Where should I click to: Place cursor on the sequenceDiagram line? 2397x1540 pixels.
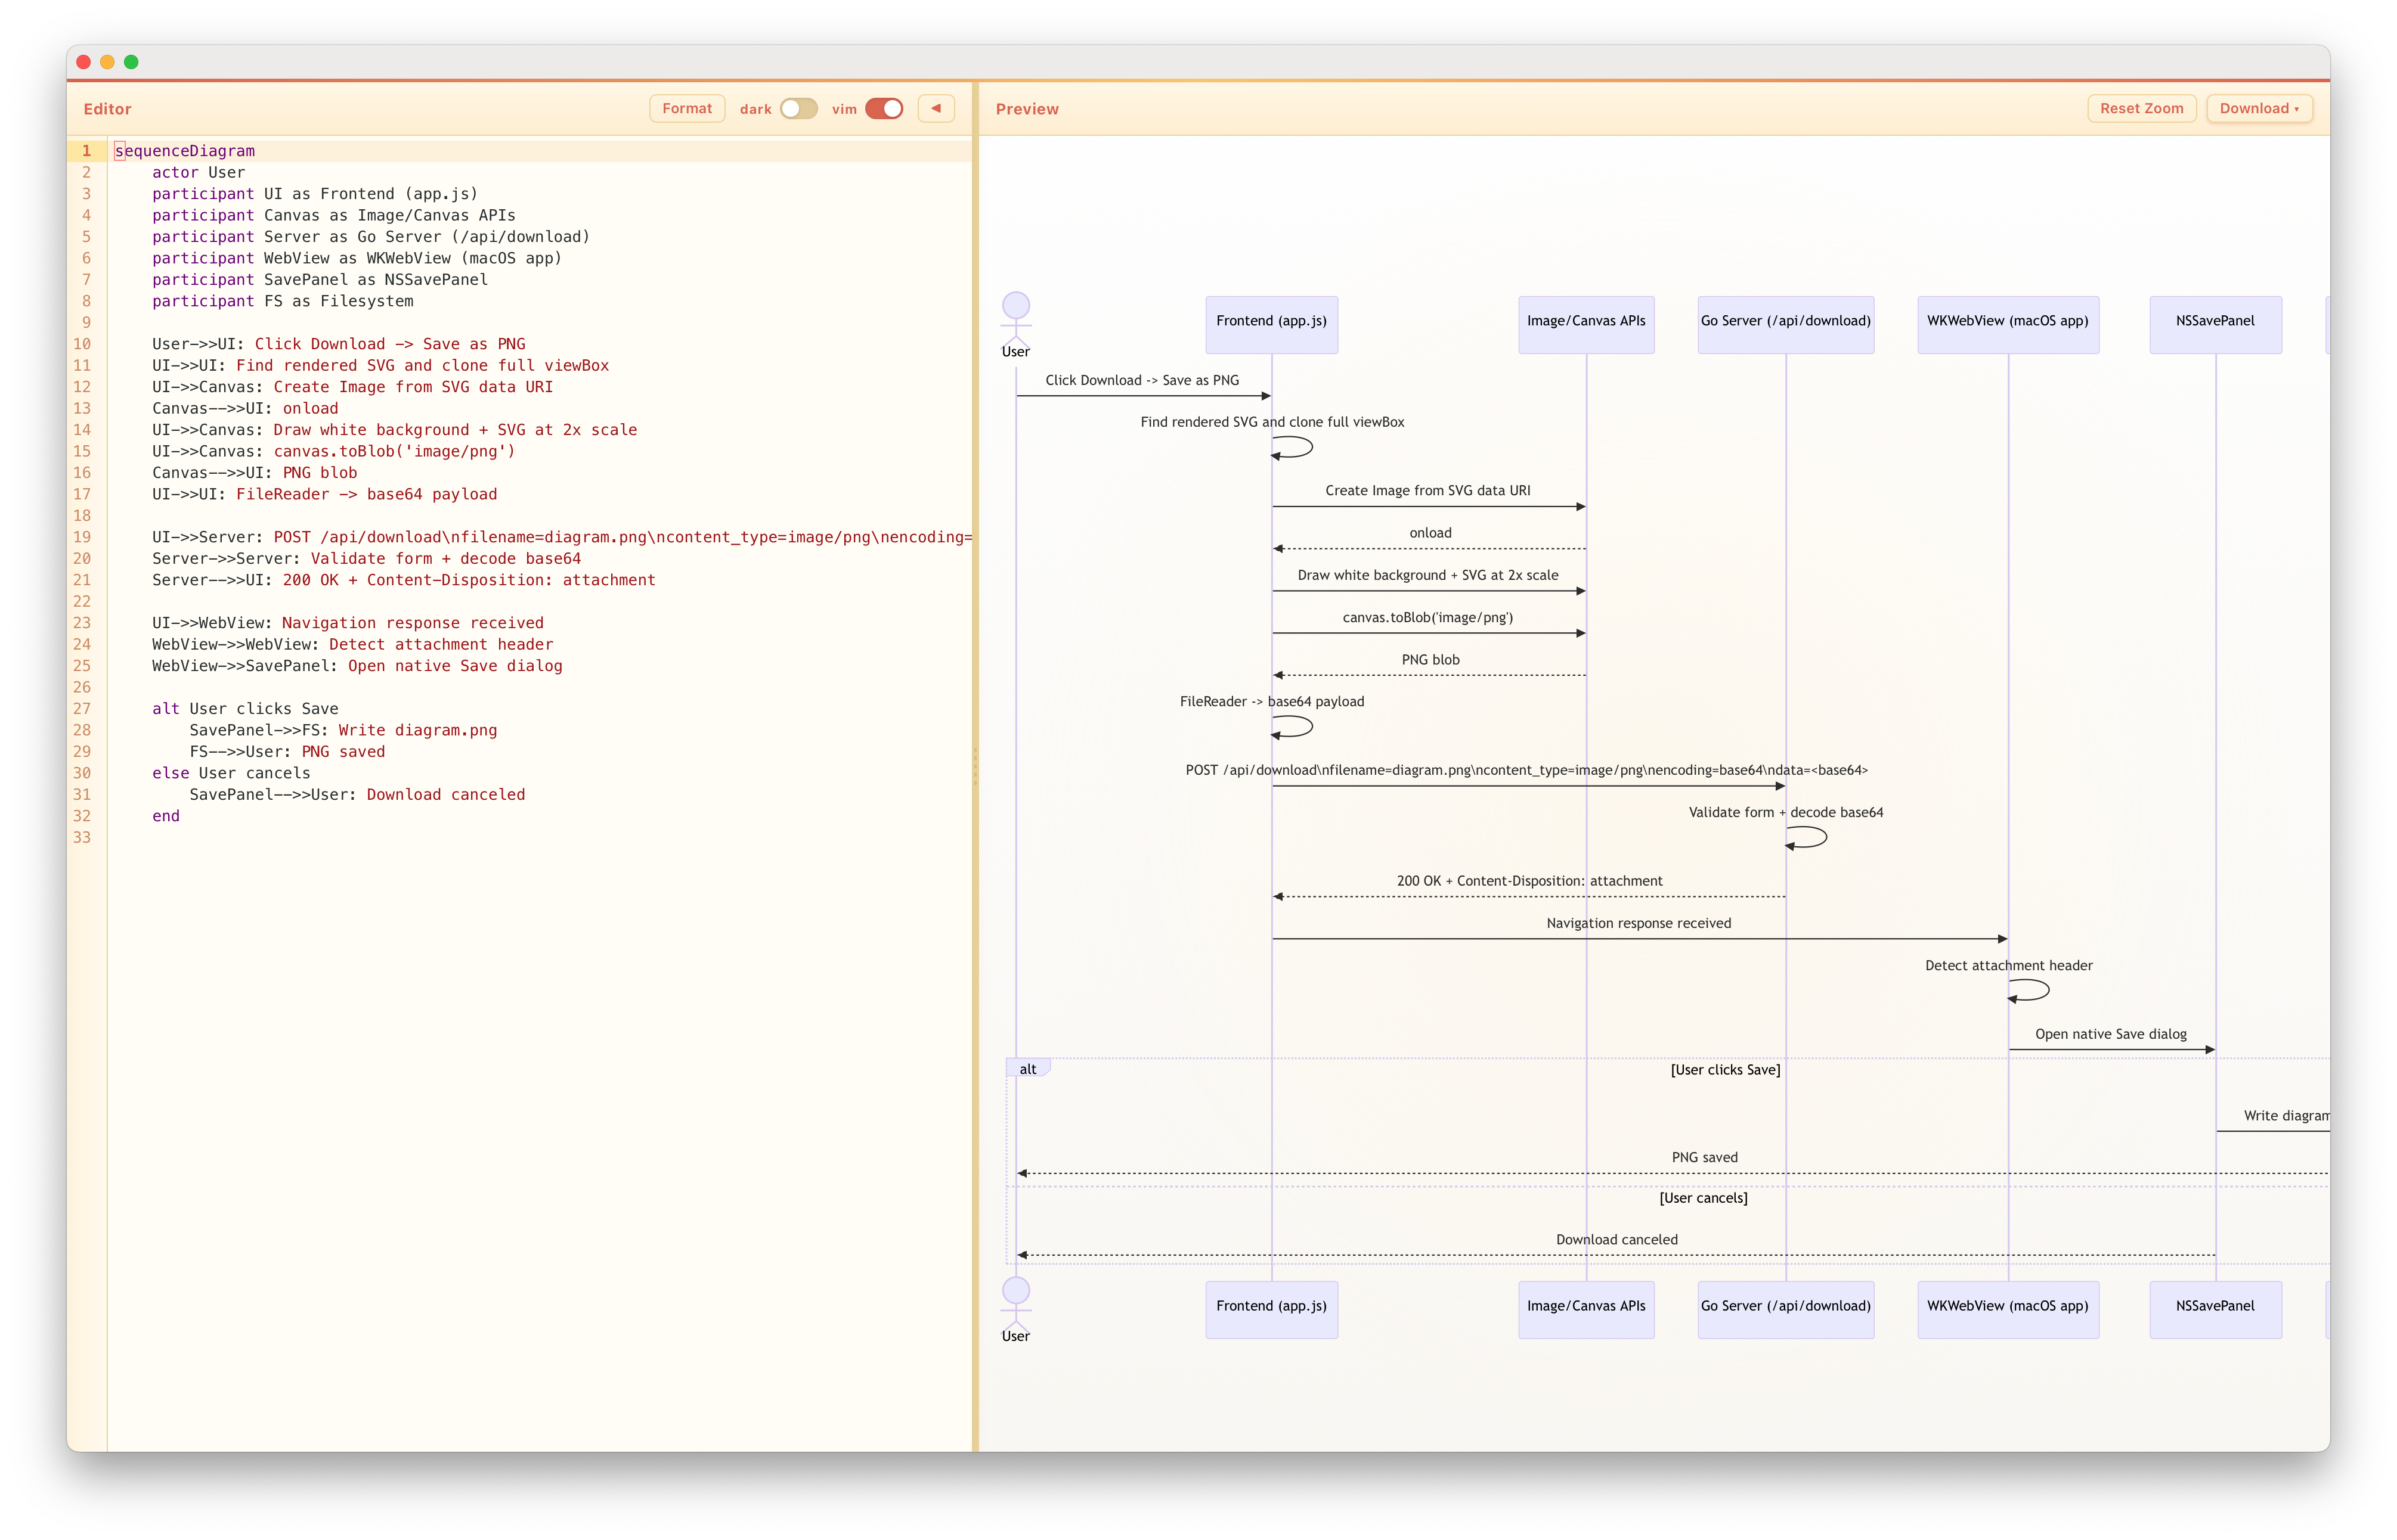point(184,151)
